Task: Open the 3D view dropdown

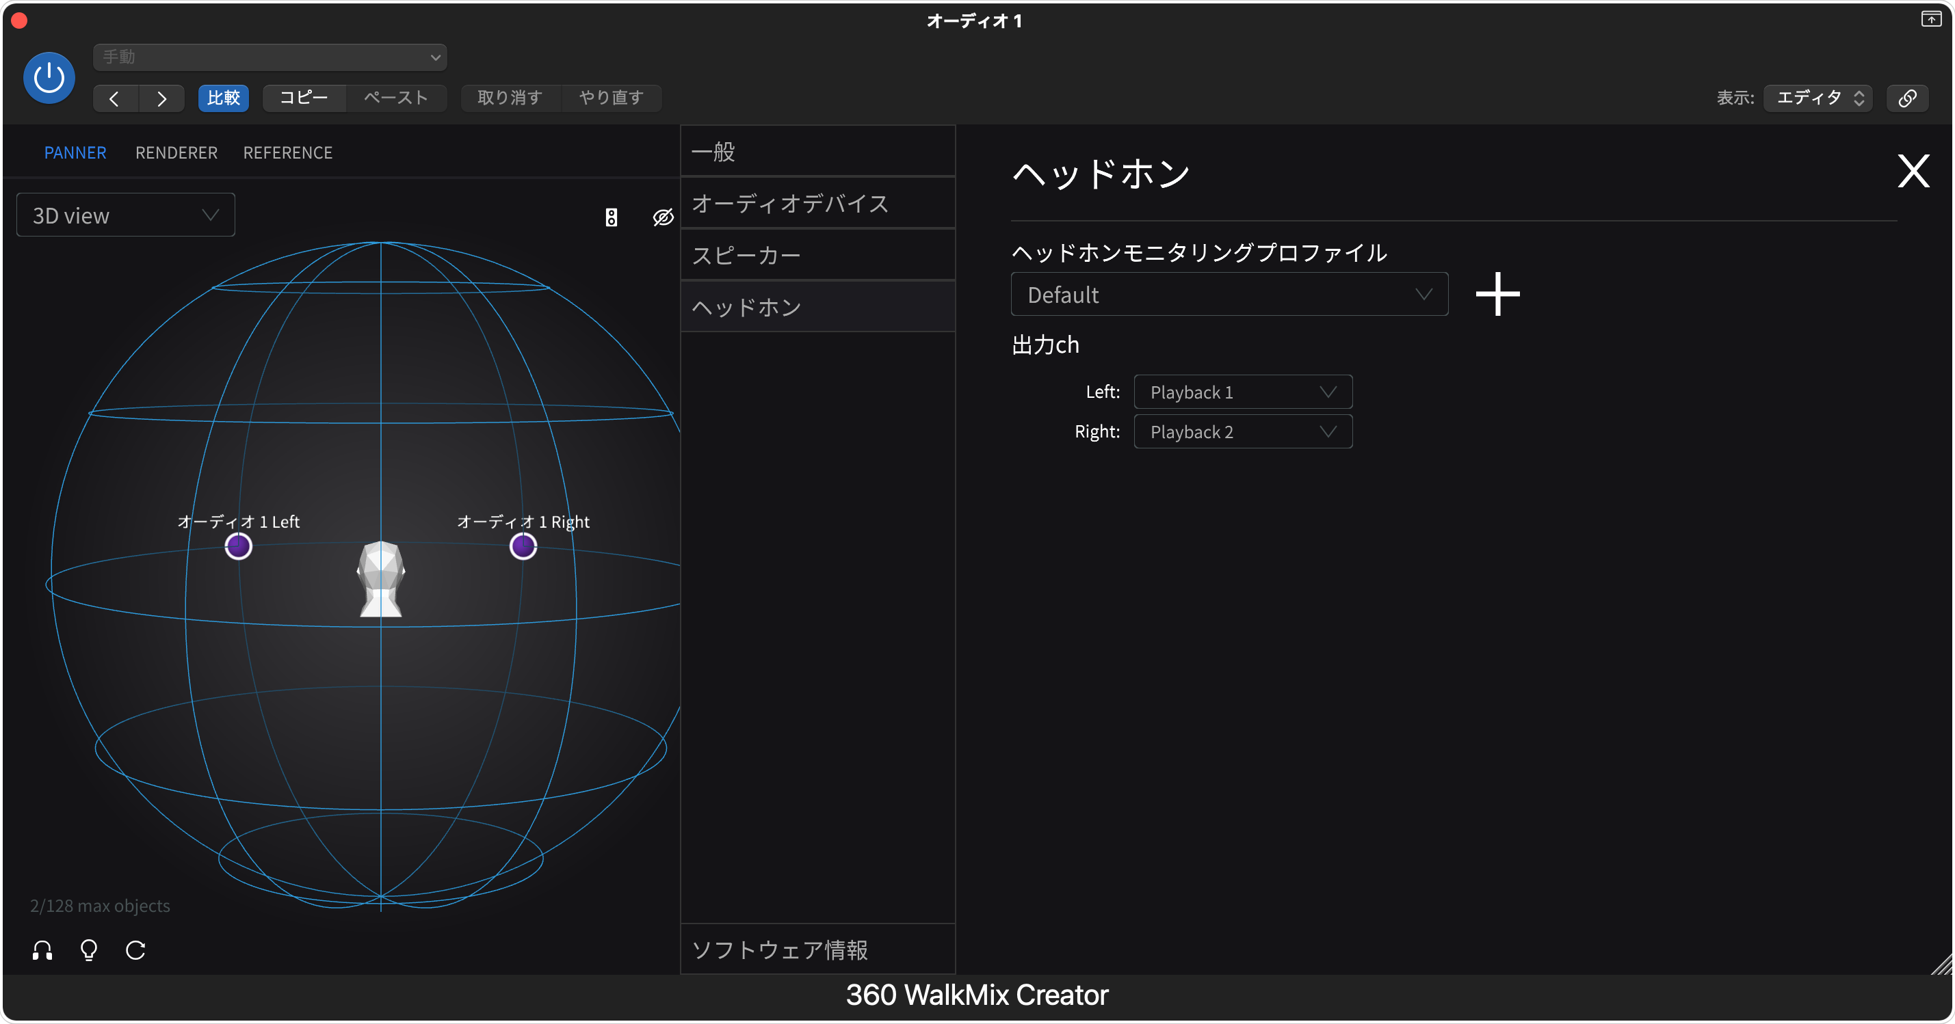Action: coord(125,215)
